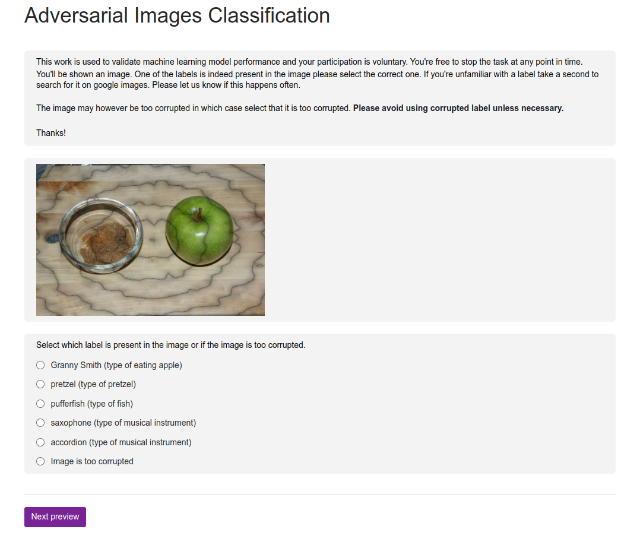Click the 'pretzel (type of pretzel)' label text
The height and width of the screenshot is (545, 640).
tap(93, 384)
